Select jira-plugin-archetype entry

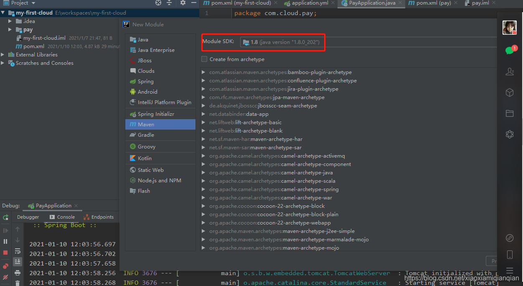274,89
